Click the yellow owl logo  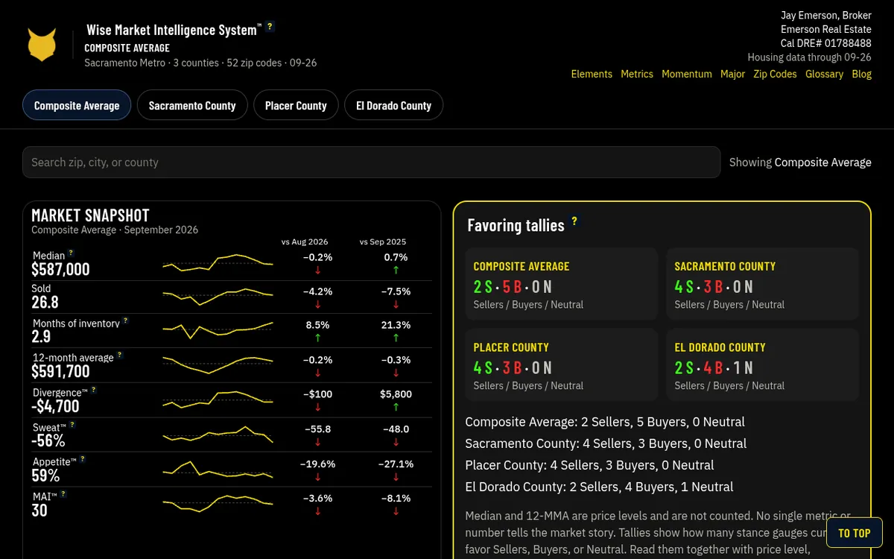click(x=42, y=45)
